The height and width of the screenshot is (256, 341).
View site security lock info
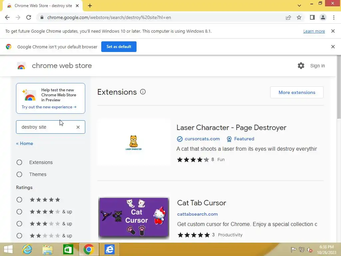coord(42,17)
